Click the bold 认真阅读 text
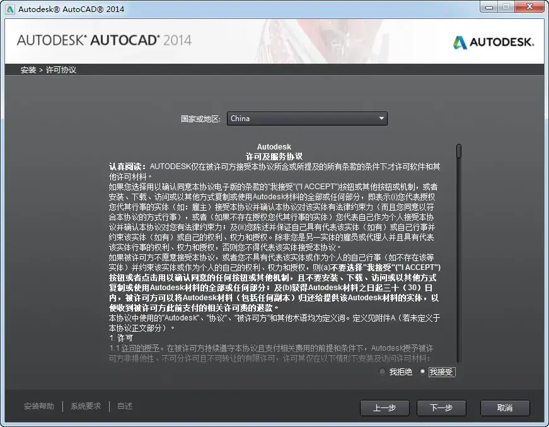549x427 pixels. 127,167
